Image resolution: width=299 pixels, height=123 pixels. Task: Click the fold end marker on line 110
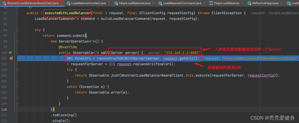click(x=17, y=109)
